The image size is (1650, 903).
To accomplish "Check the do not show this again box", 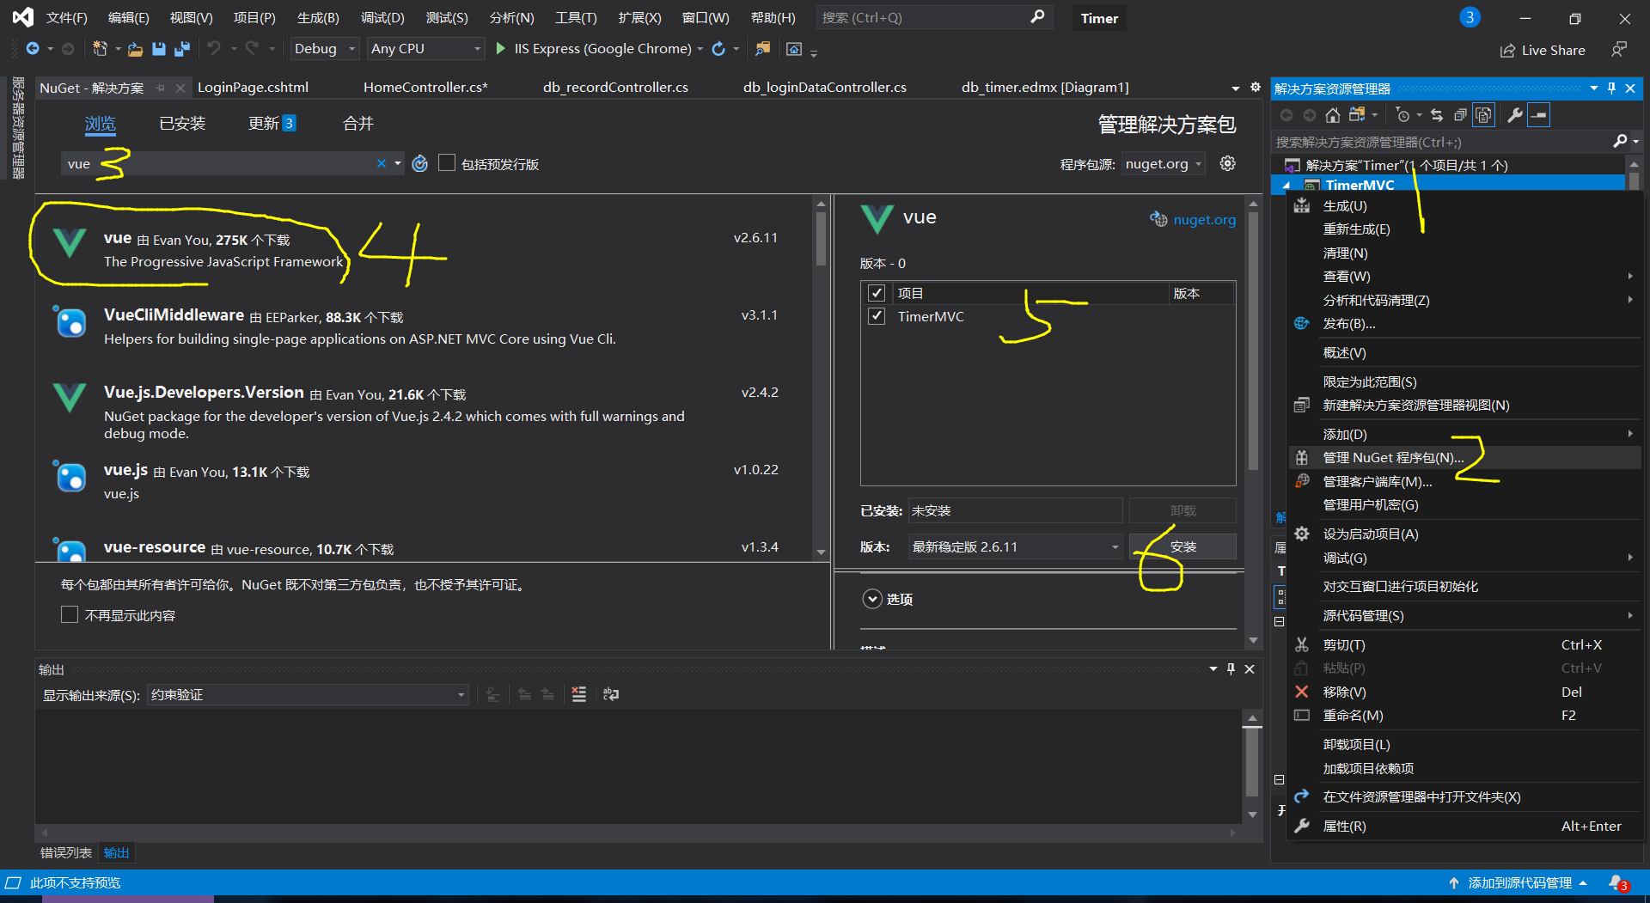I will tap(70, 615).
